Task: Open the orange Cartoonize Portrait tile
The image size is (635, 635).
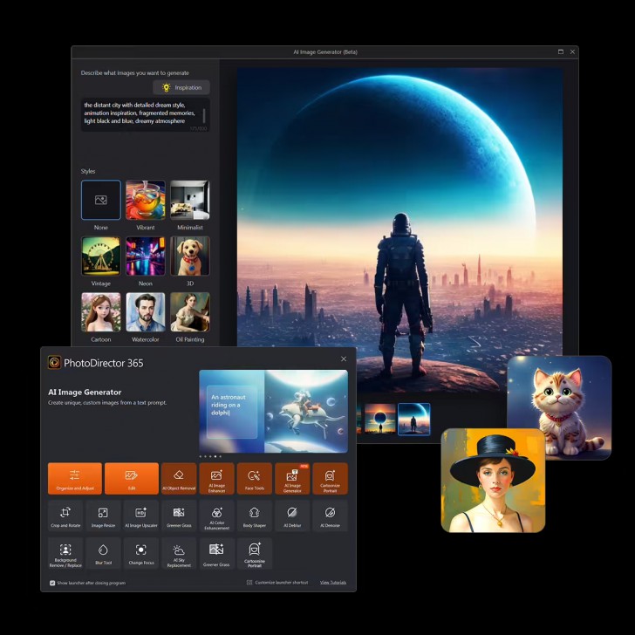Action: tap(330, 478)
